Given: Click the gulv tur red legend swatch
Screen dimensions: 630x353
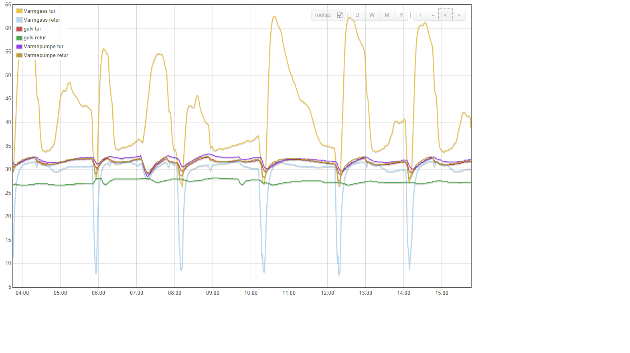Looking at the screenshot, I should click(19, 29).
